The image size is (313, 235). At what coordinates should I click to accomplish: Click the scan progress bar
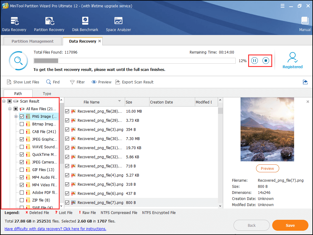tap(135, 61)
